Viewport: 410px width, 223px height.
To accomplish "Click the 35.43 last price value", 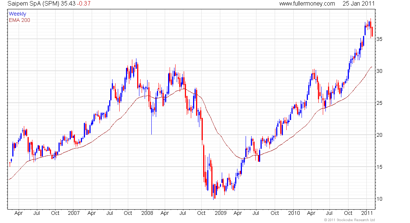I will click(68, 4).
